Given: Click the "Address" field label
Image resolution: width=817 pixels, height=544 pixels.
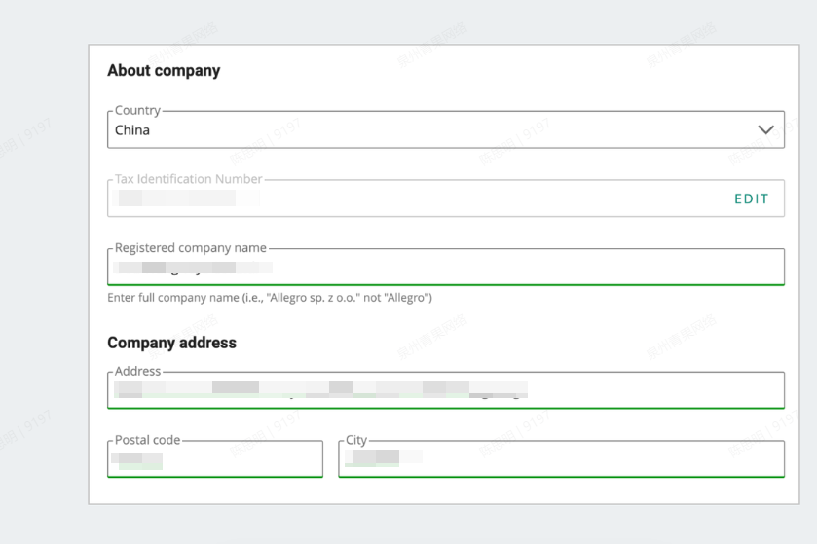Looking at the screenshot, I should 137,371.
